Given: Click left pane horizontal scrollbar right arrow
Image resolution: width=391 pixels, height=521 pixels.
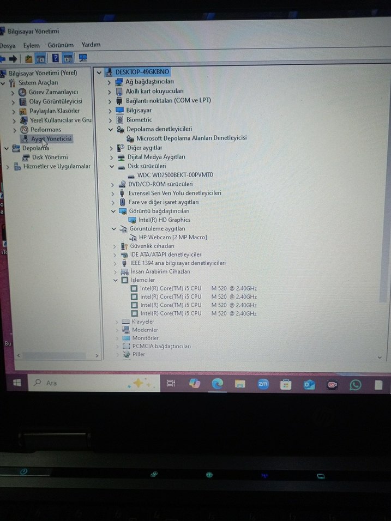Looking at the screenshot, I should tap(97, 356).
